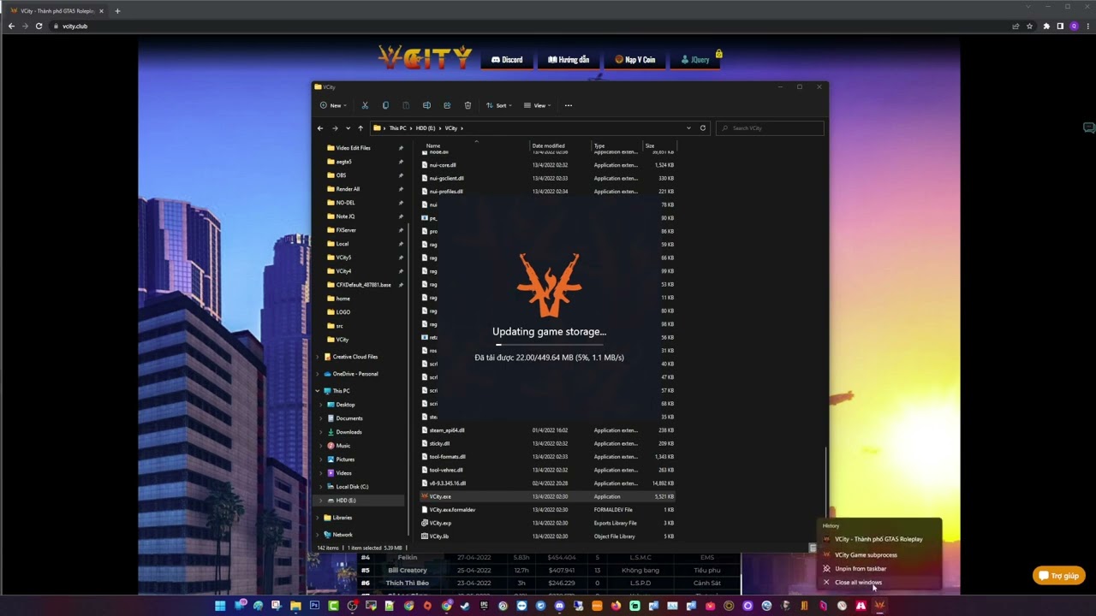This screenshot has height=616, width=1096.
Task: Expand the Libraries tree node
Action: (318, 518)
